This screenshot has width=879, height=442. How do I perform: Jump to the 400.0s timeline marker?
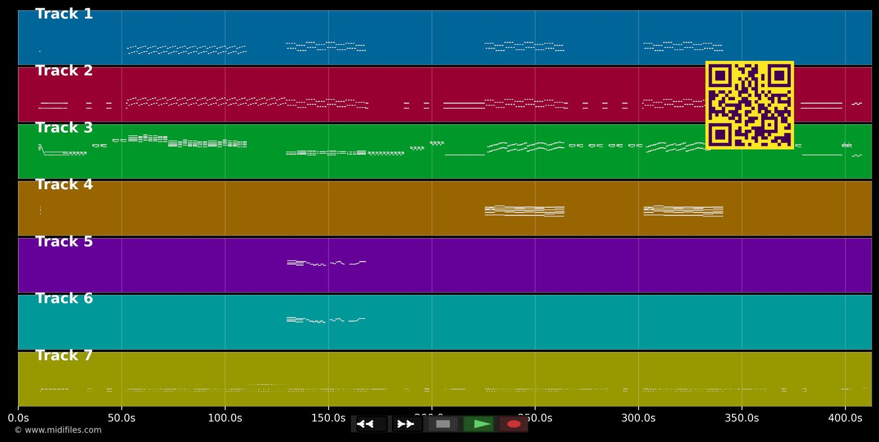pyautogui.click(x=845, y=418)
